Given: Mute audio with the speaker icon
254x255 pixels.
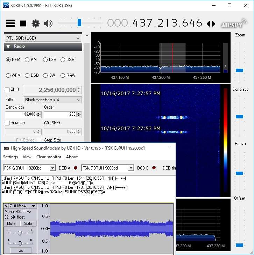Looking at the screenshot, I should click(x=48, y=23).
